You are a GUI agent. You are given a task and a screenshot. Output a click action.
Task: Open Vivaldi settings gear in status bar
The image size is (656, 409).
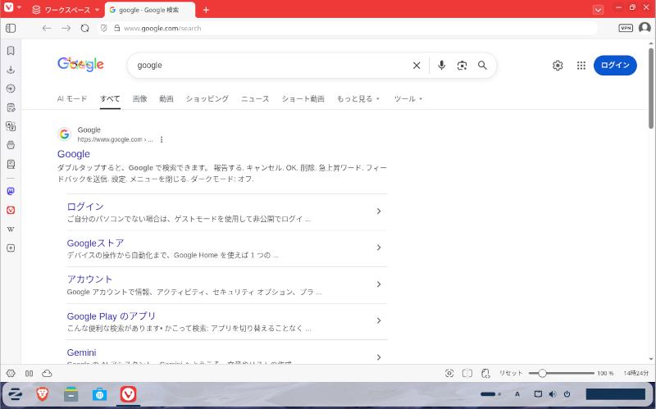pyautogui.click(x=11, y=374)
